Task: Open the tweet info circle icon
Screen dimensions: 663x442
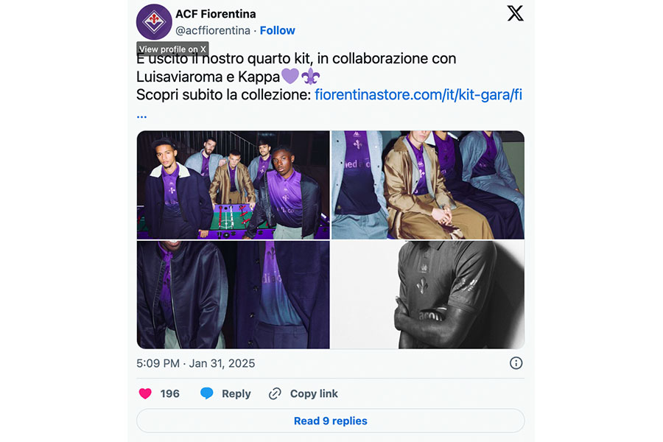Action: point(516,363)
